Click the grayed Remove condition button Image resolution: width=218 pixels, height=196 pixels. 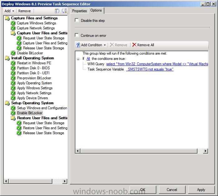click(x=119, y=45)
